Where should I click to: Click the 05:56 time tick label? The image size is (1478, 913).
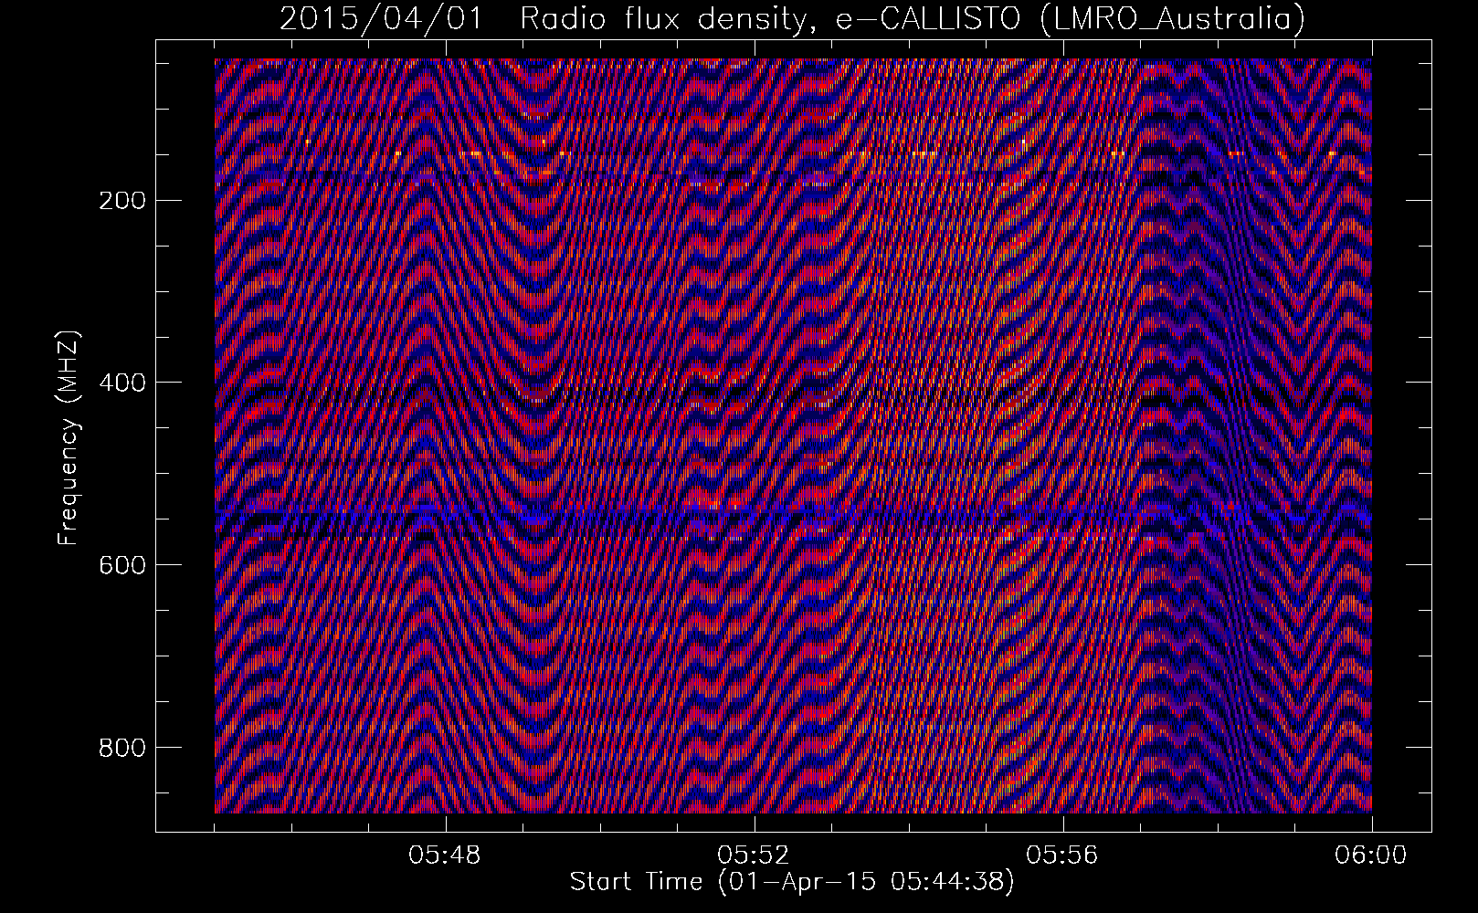coord(1062,855)
